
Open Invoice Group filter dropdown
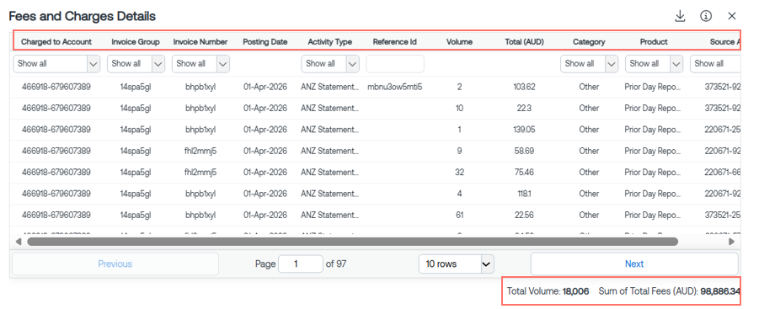(x=136, y=63)
